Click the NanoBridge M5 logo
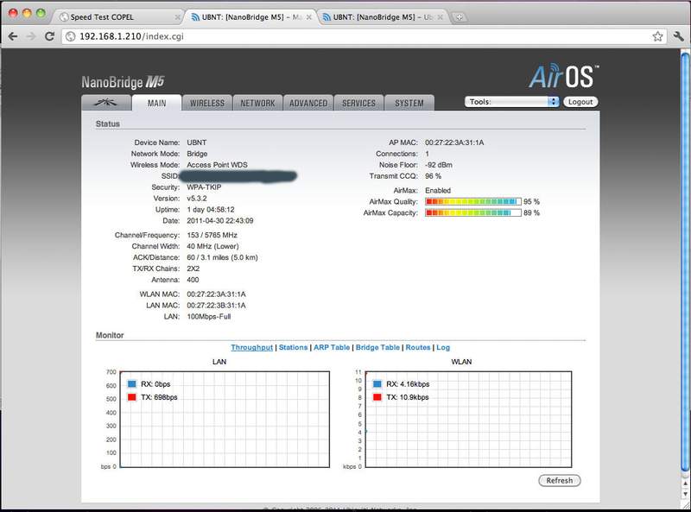Image resolution: width=691 pixels, height=512 pixels. click(x=123, y=82)
